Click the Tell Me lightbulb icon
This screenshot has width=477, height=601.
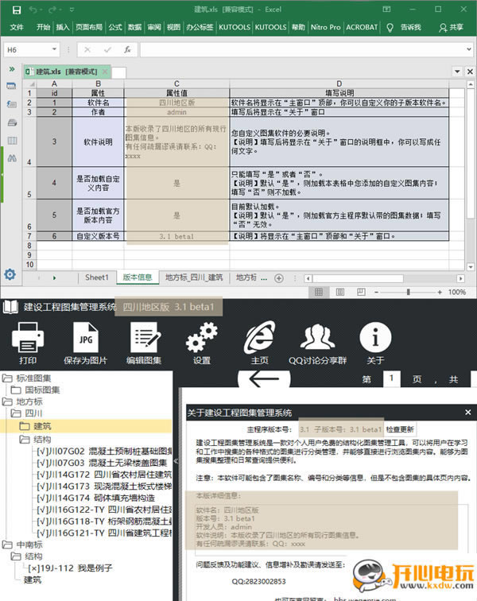[x=390, y=27]
